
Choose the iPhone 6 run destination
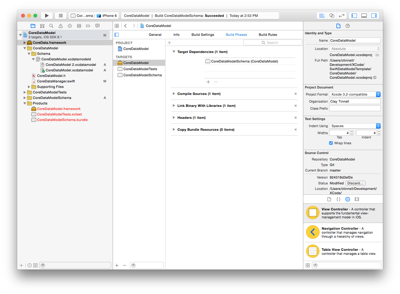click(x=107, y=16)
